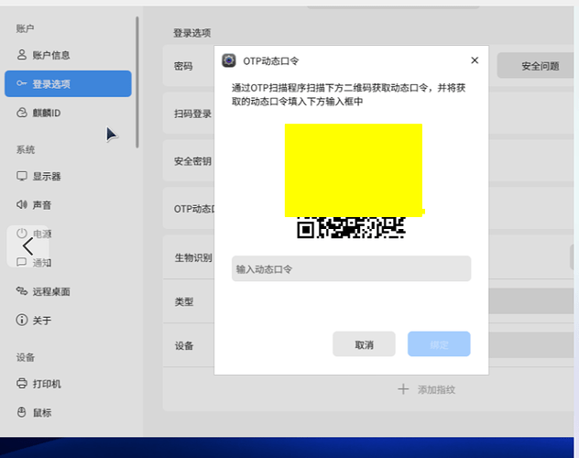Open 打印机 settings
579x458 pixels.
pyautogui.click(x=68, y=384)
